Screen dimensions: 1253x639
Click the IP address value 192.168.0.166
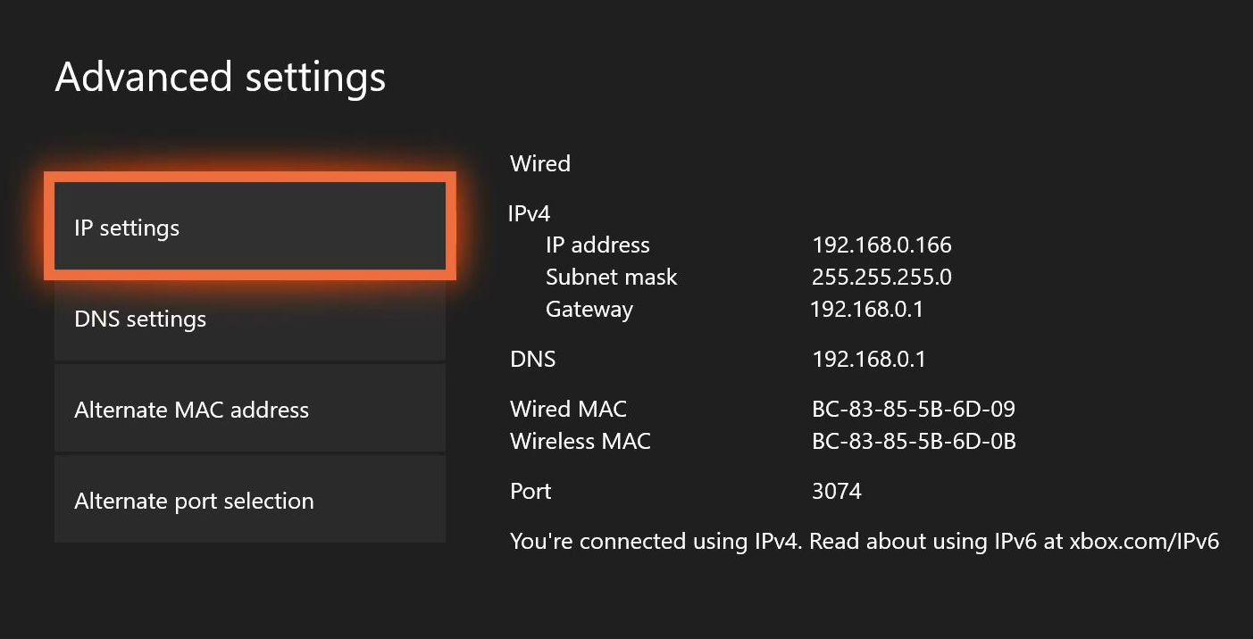coord(881,245)
